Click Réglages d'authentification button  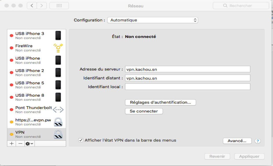[160, 102]
